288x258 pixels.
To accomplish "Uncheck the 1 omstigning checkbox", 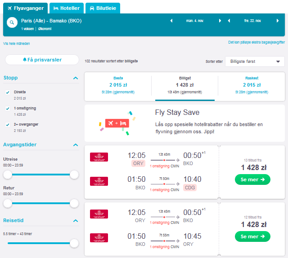I will point(8,109).
